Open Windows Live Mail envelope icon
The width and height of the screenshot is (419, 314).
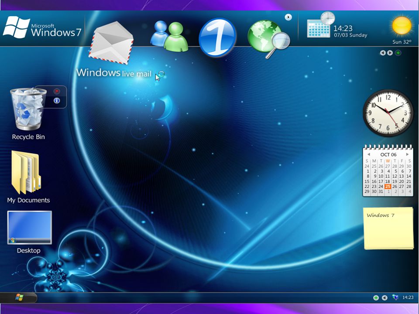[x=111, y=43]
